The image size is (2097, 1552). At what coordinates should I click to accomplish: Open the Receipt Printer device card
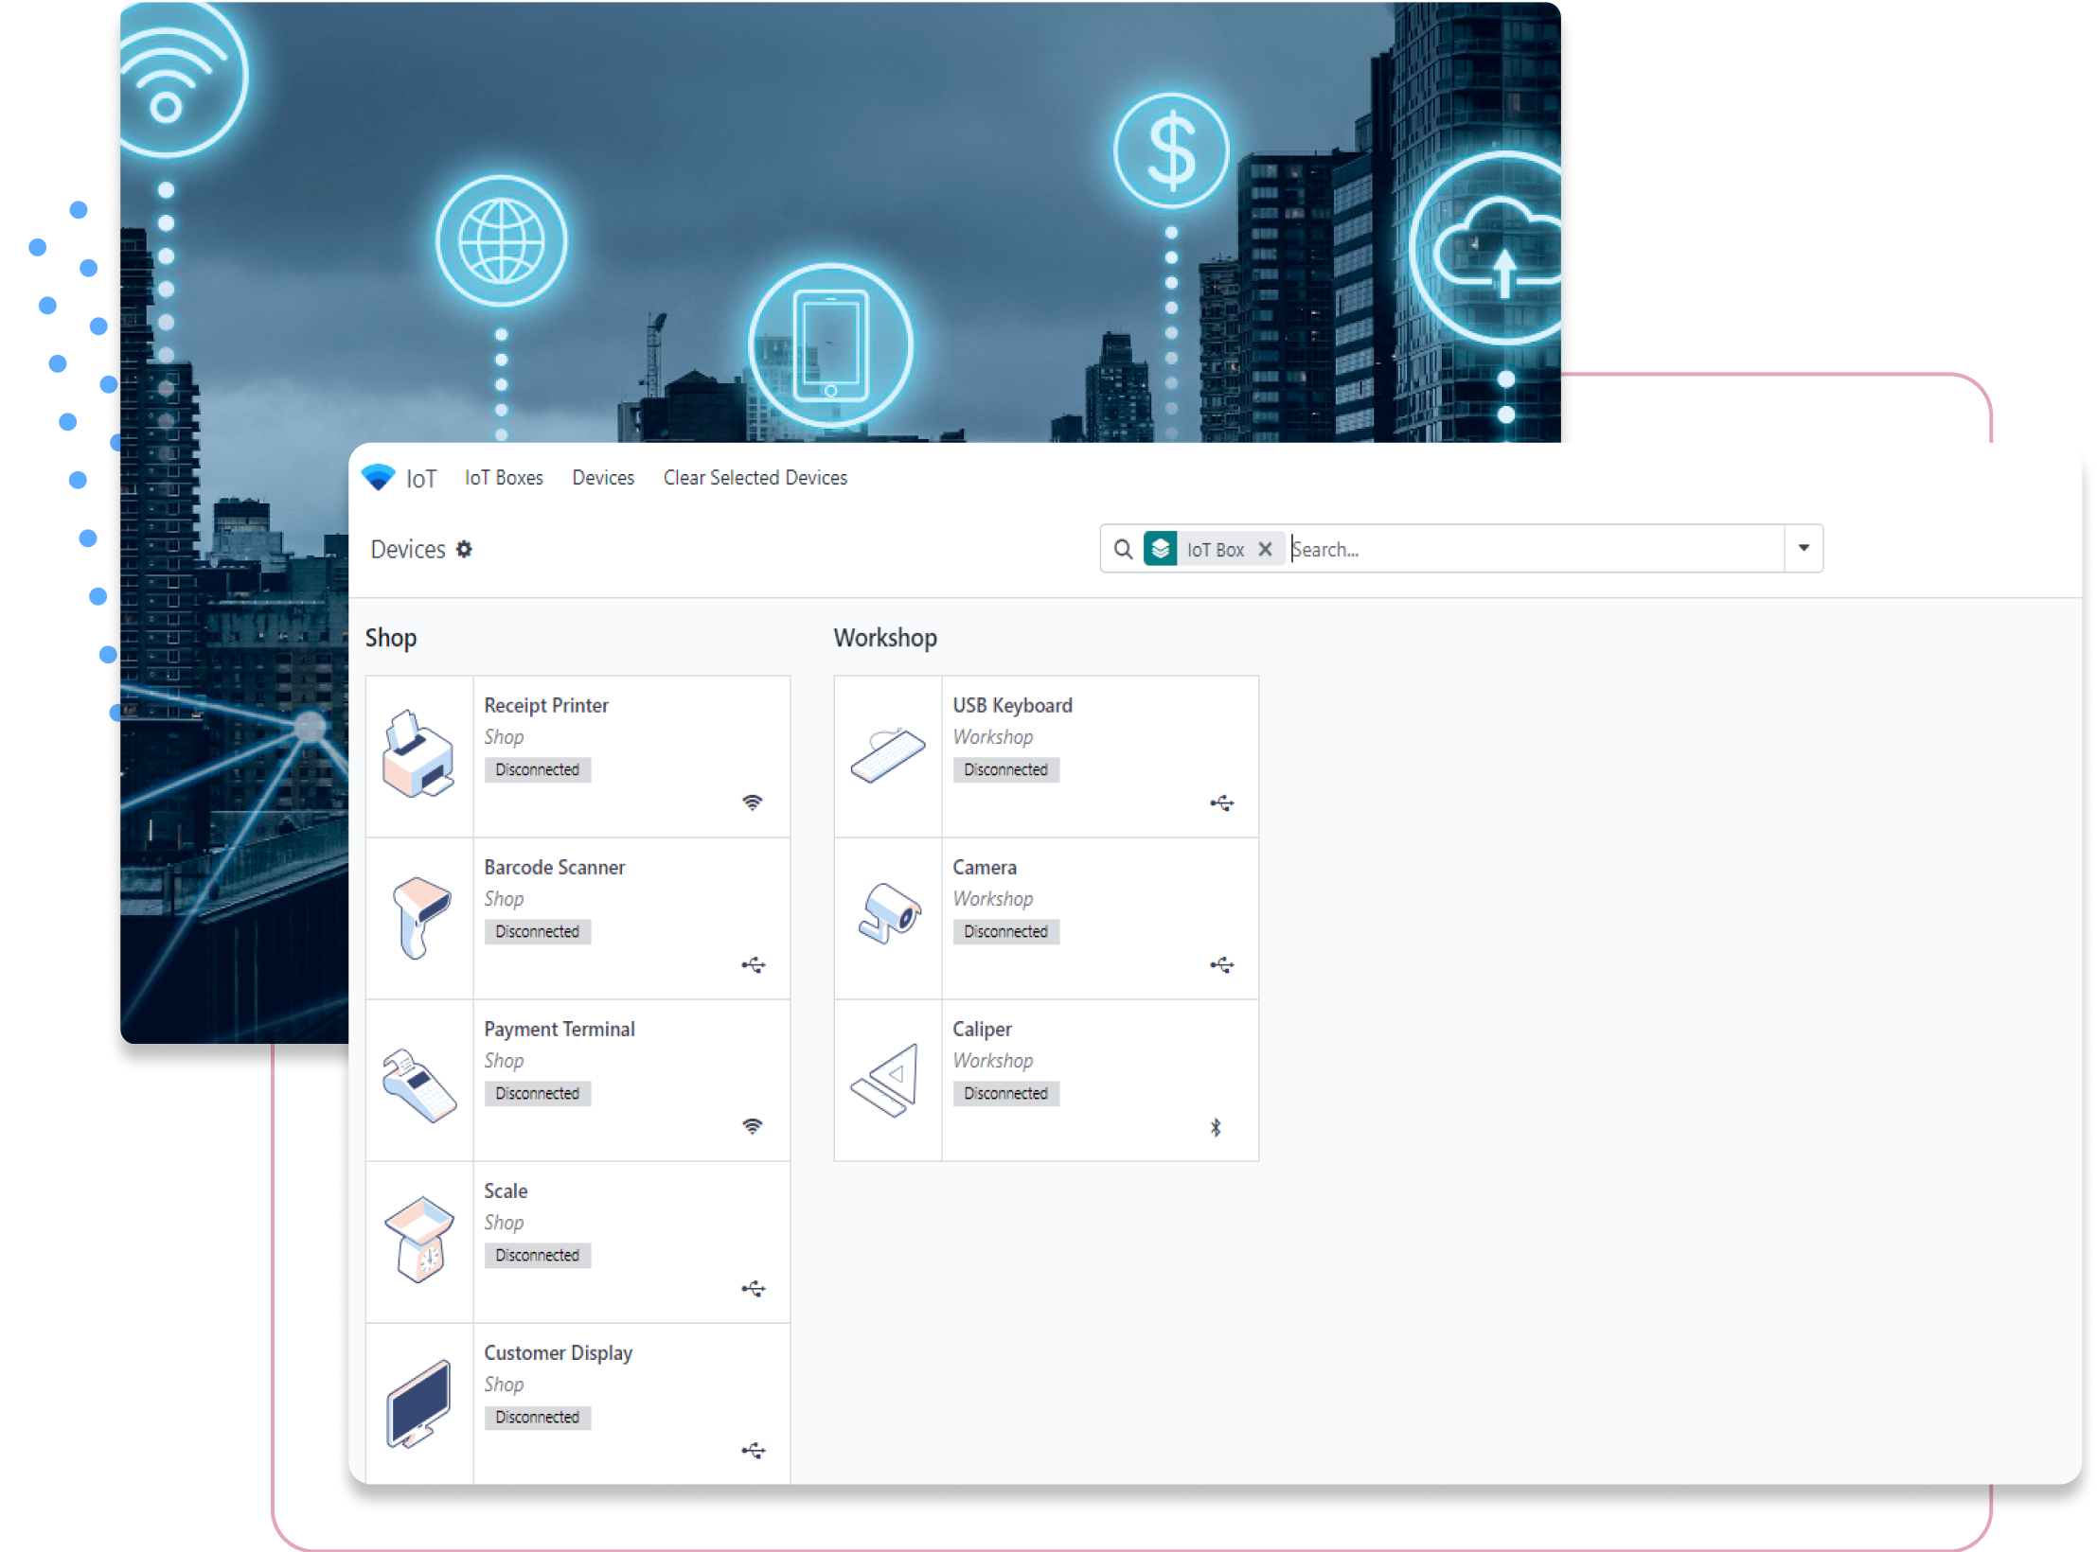pos(578,756)
